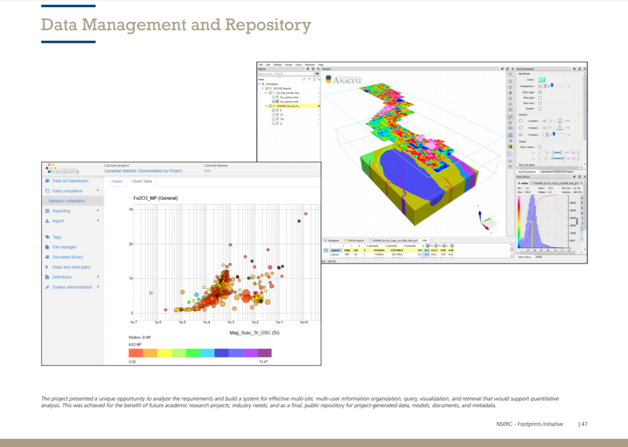Switch to the Details tab
Screen dimensions: 628x447
click(x=117, y=181)
